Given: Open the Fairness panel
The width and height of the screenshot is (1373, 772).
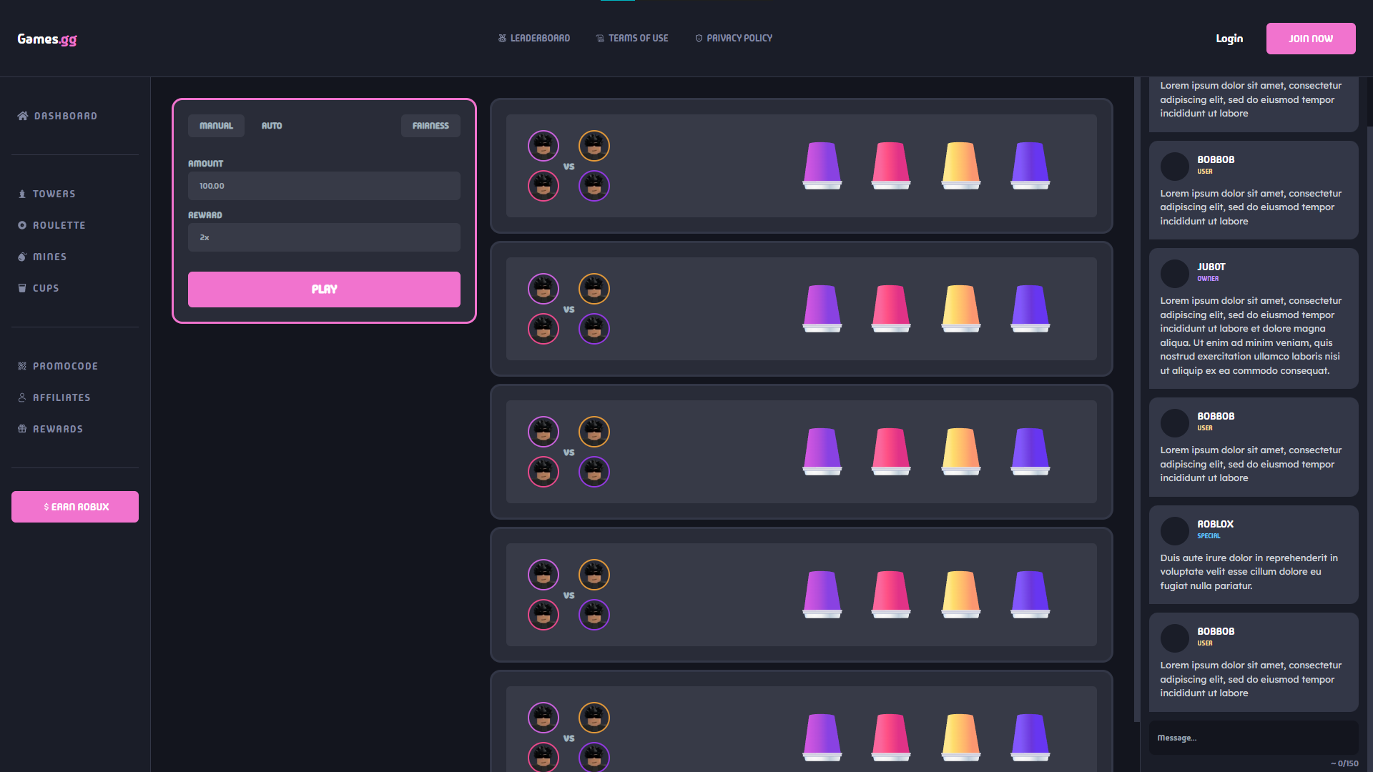Looking at the screenshot, I should tap(430, 126).
